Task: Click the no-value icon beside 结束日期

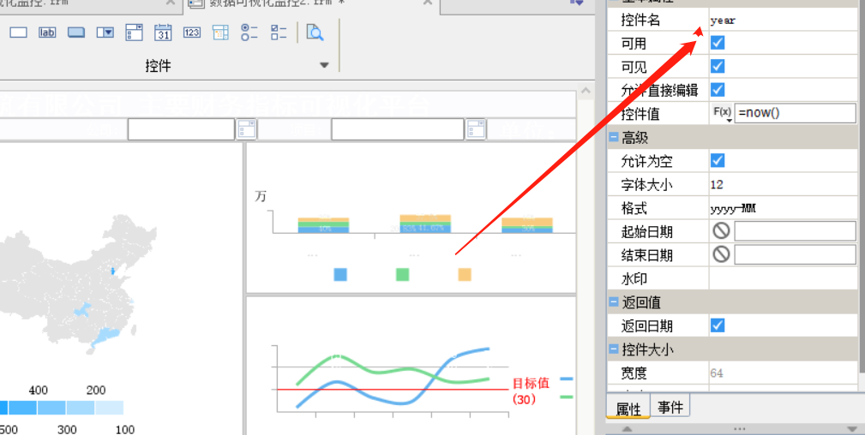Action: coord(721,254)
